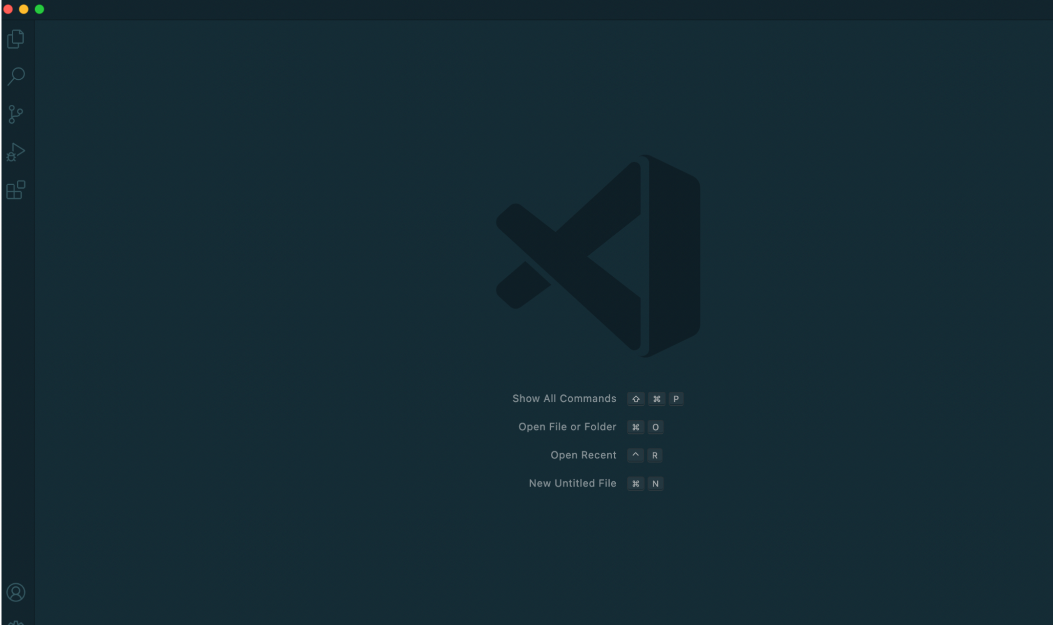Close the window with red button
The height and width of the screenshot is (625, 1054).
point(8,9)
